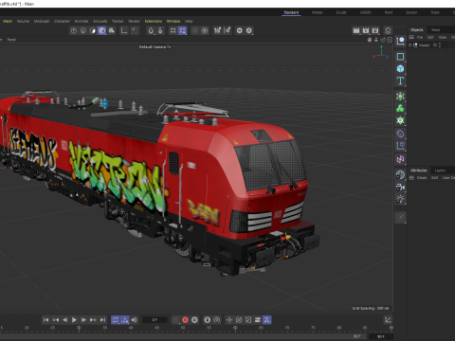Switch to the UVEdit layout tab

click(366, 12)
